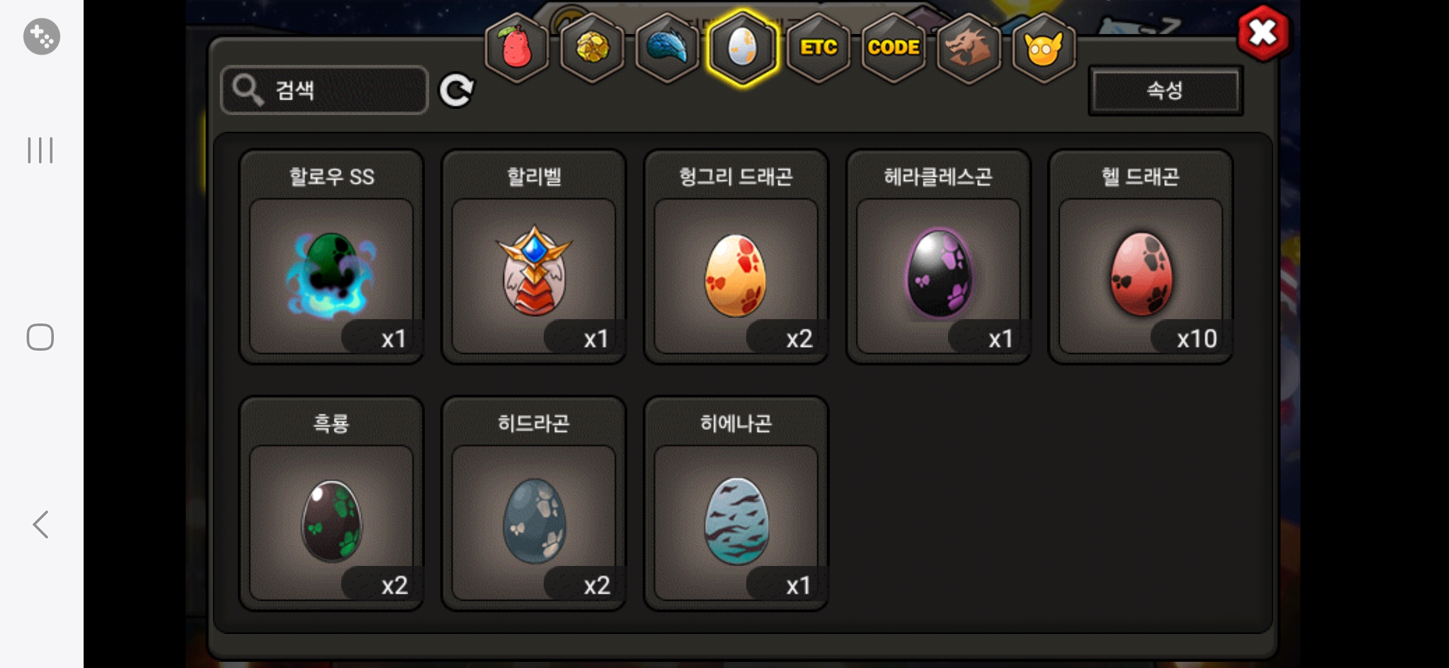This screenshot has height=668, width=1449.
Task: Pick the 헝그리 드래곤 orange egg
Action: click(736, 257)
